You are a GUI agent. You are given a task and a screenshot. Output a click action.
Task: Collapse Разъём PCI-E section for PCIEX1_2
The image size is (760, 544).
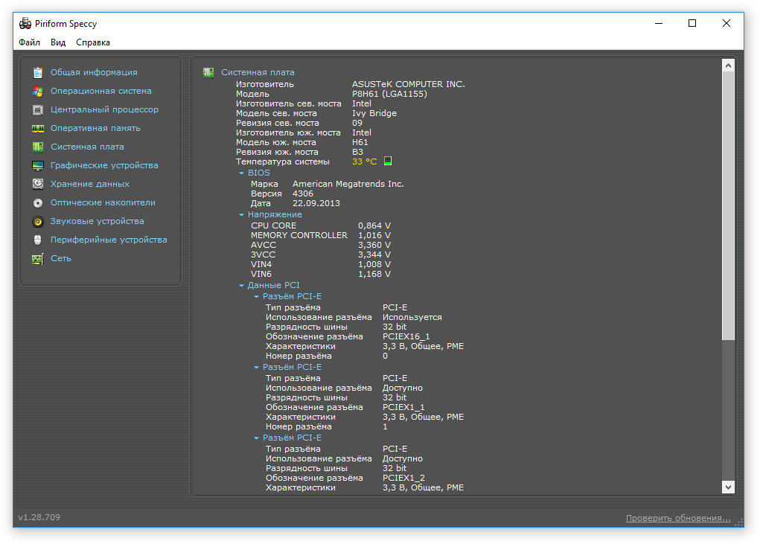click(256, 438)
